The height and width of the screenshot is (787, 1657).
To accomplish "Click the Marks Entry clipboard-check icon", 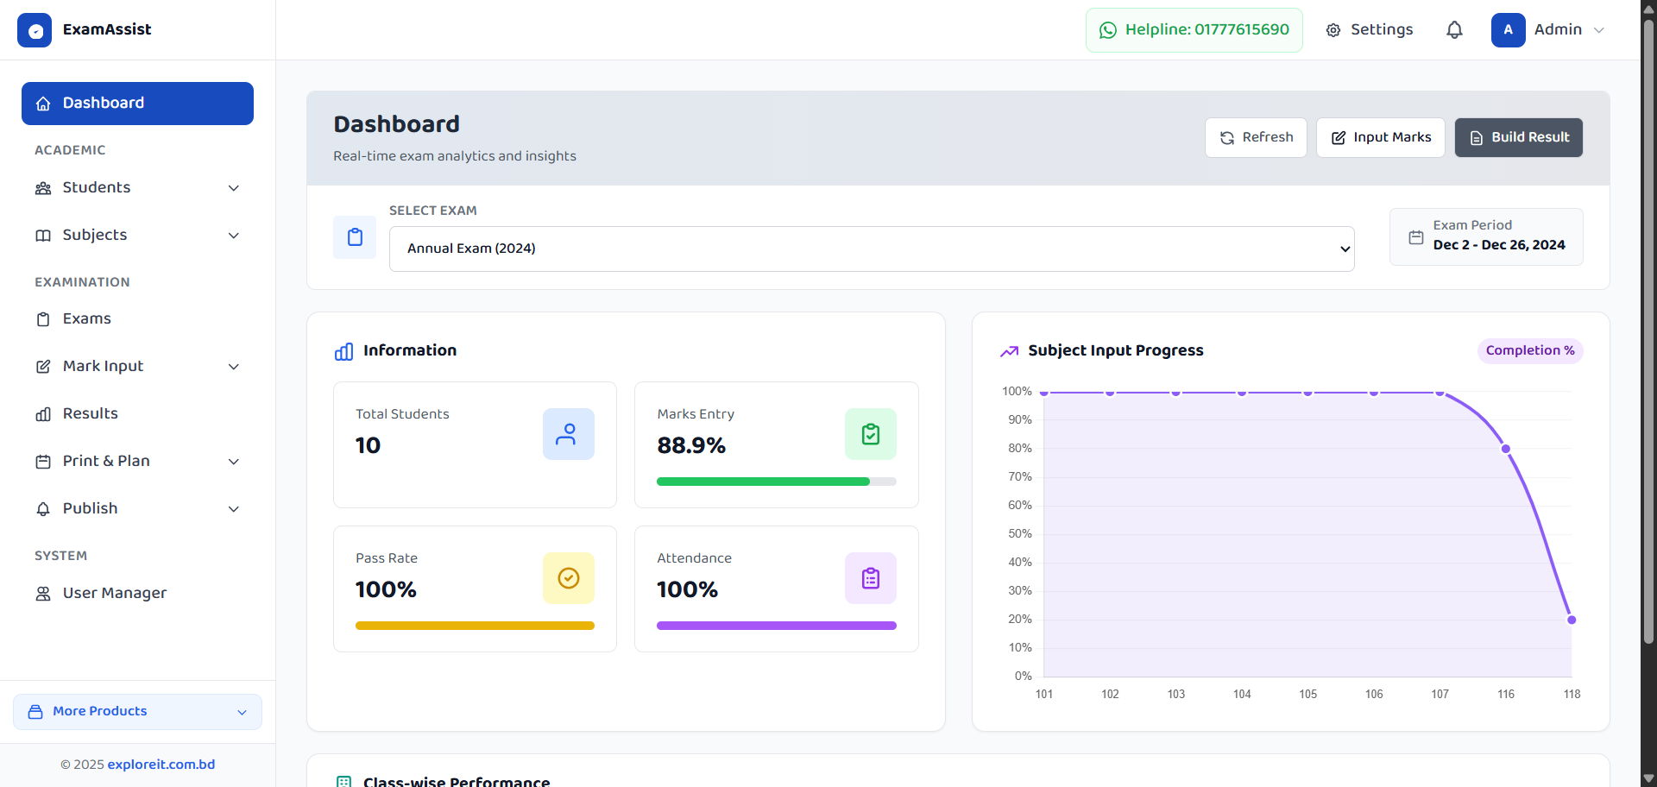I will click(870, 434).
